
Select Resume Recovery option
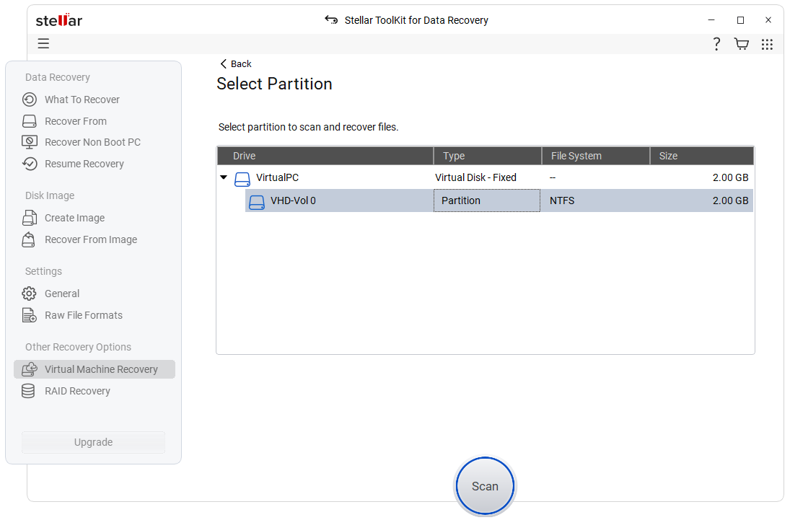point(84,164)
